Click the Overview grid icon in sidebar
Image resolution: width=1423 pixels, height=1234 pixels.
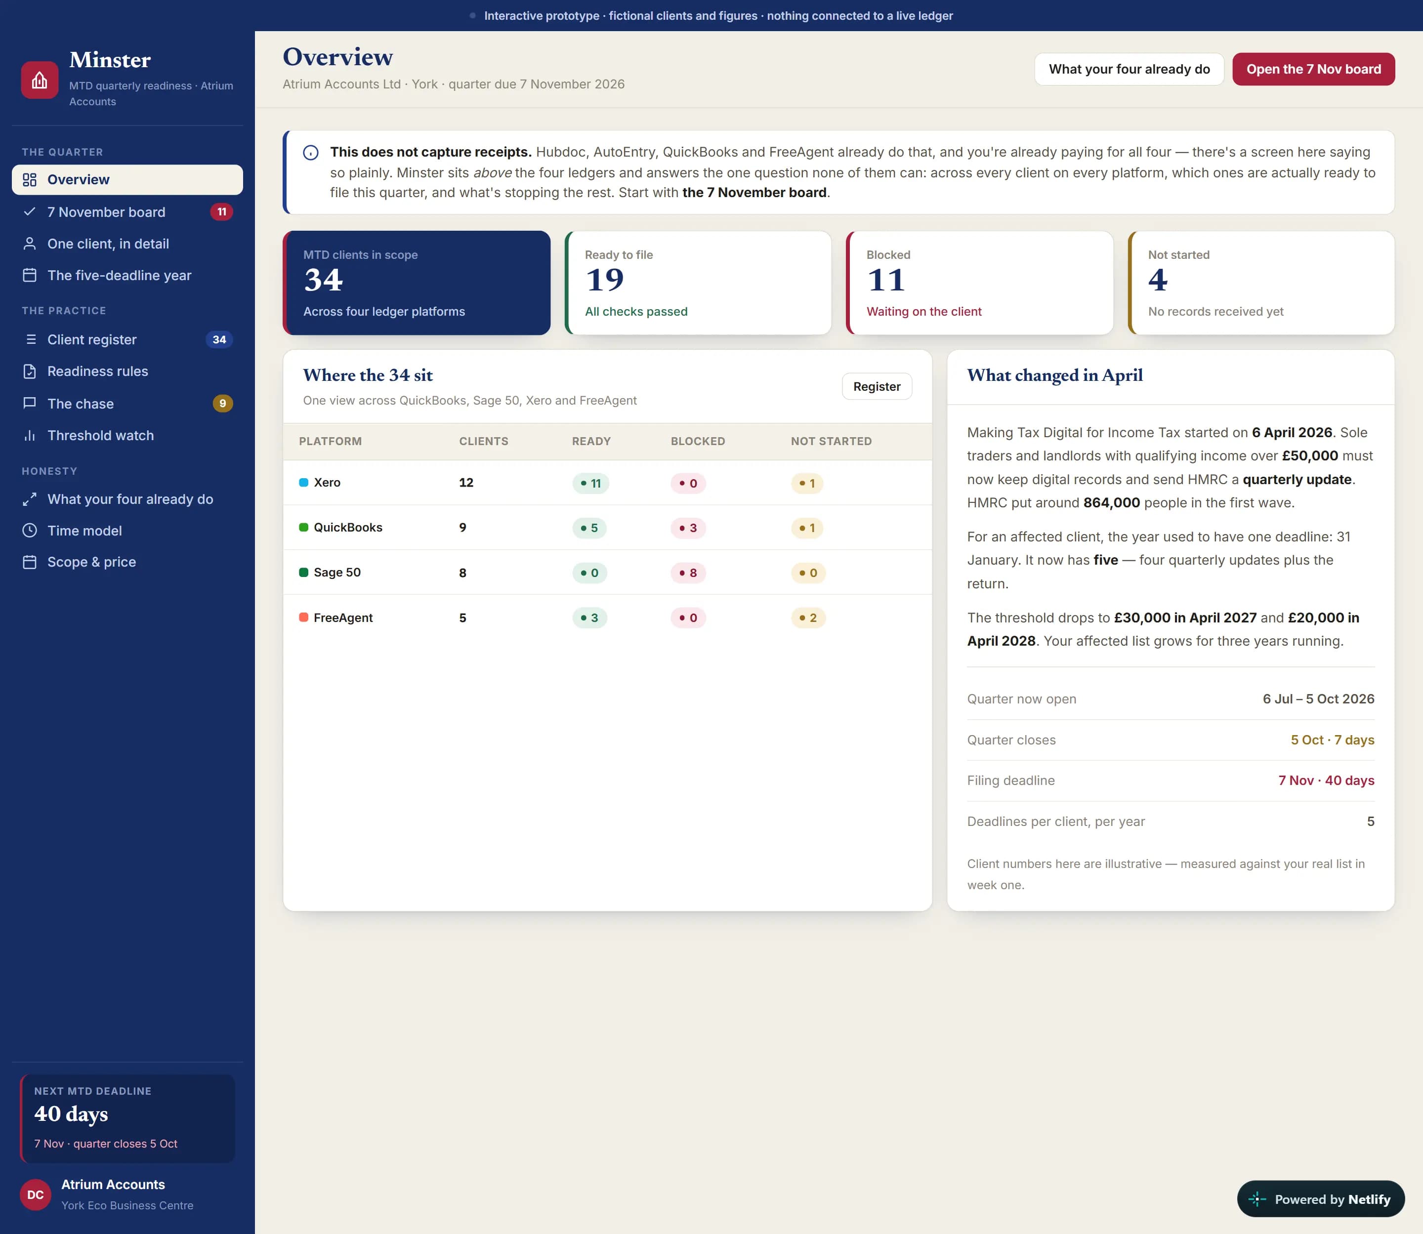[x=30, y=180]
